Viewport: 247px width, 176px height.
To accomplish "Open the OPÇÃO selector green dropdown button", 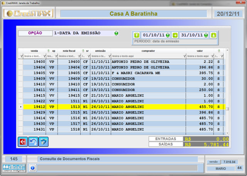I will tap(116, 33).
